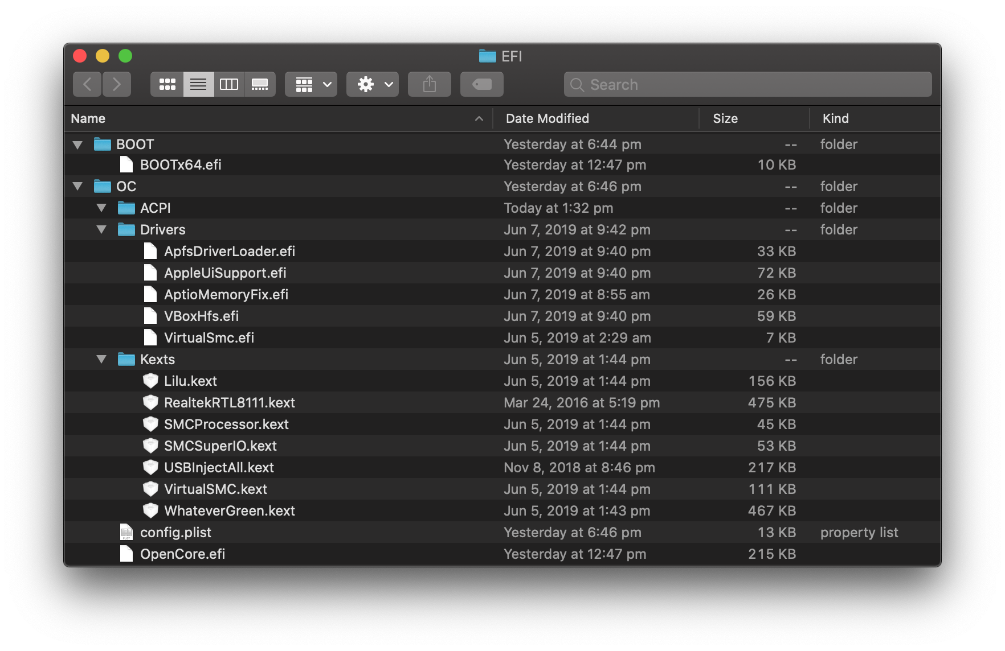Screen dimensions: 1005x651
Task: Open the Action gear menu
Action: pos(373,84)
